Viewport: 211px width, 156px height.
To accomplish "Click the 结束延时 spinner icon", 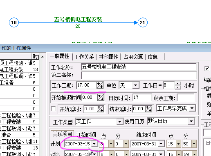I will 148,109.
